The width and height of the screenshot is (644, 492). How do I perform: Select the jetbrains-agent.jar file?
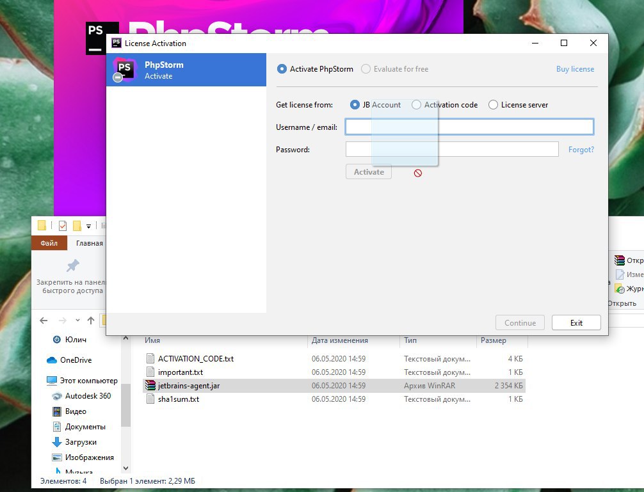click(x=334, y=386)
